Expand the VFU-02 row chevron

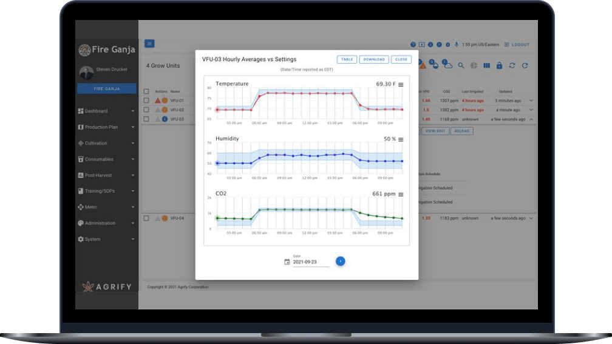pyautogui.click(x=531, y=110)
